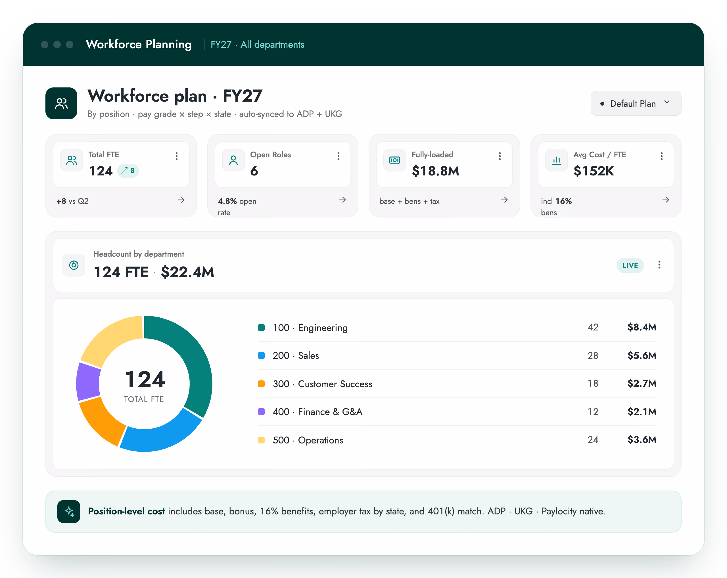This screenshot has width=727, height=578.
Task: Click the sparkle icon in the info banner
Action: (69, 511)
